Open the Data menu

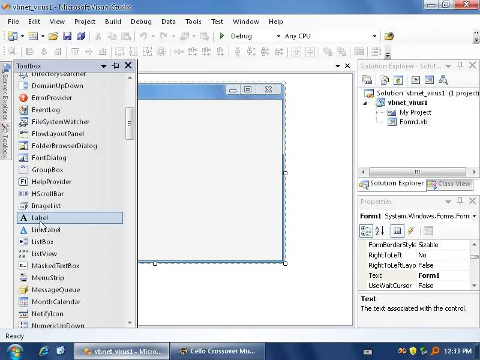(169, 22)
